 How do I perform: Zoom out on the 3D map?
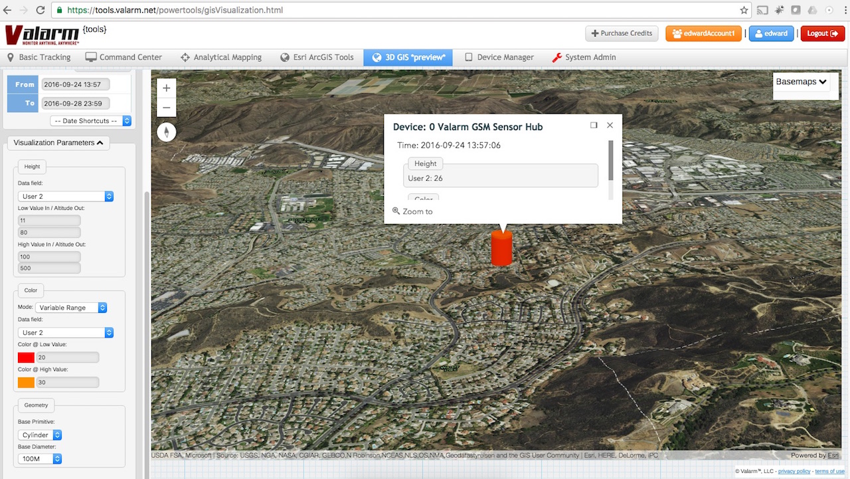[166, 108]
